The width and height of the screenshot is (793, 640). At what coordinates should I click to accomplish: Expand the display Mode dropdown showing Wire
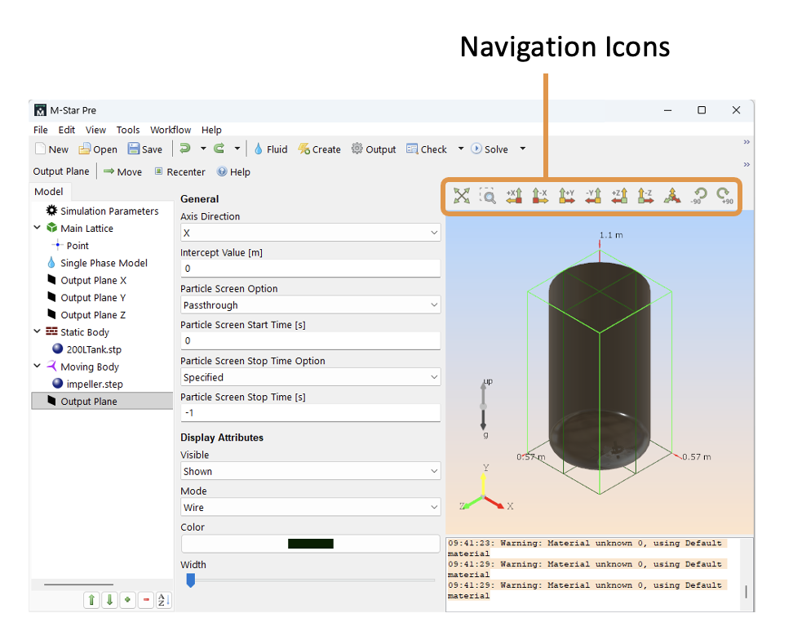click(x=310, y=508)
